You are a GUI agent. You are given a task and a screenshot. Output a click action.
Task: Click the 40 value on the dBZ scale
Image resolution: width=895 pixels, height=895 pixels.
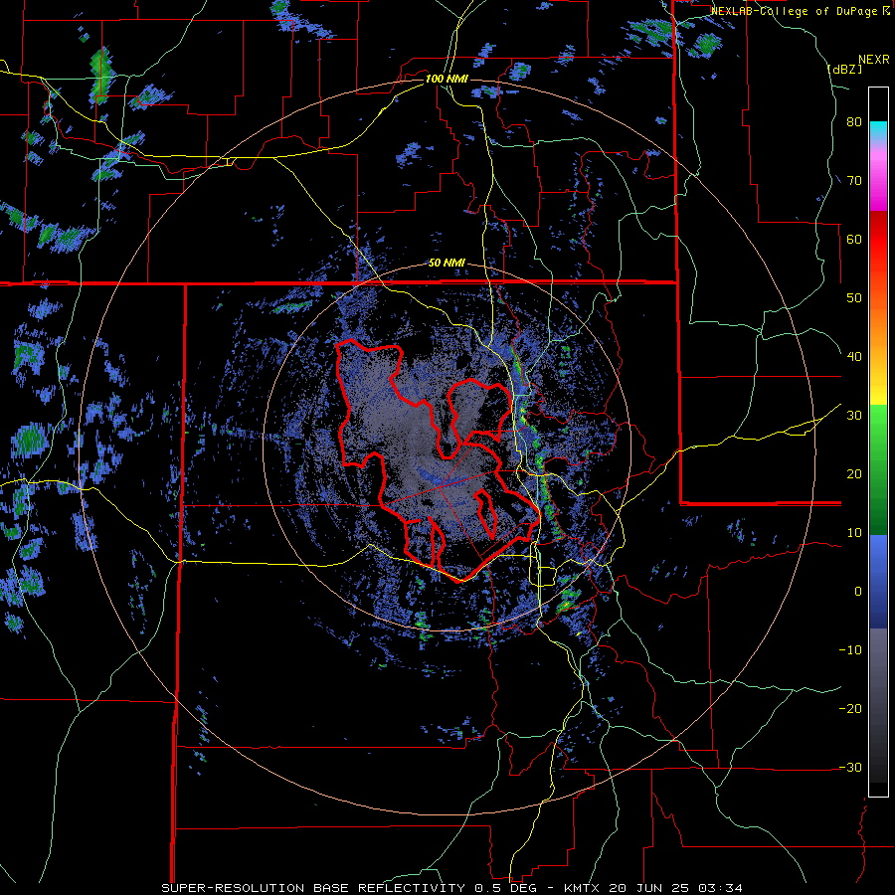coord(854,357)
